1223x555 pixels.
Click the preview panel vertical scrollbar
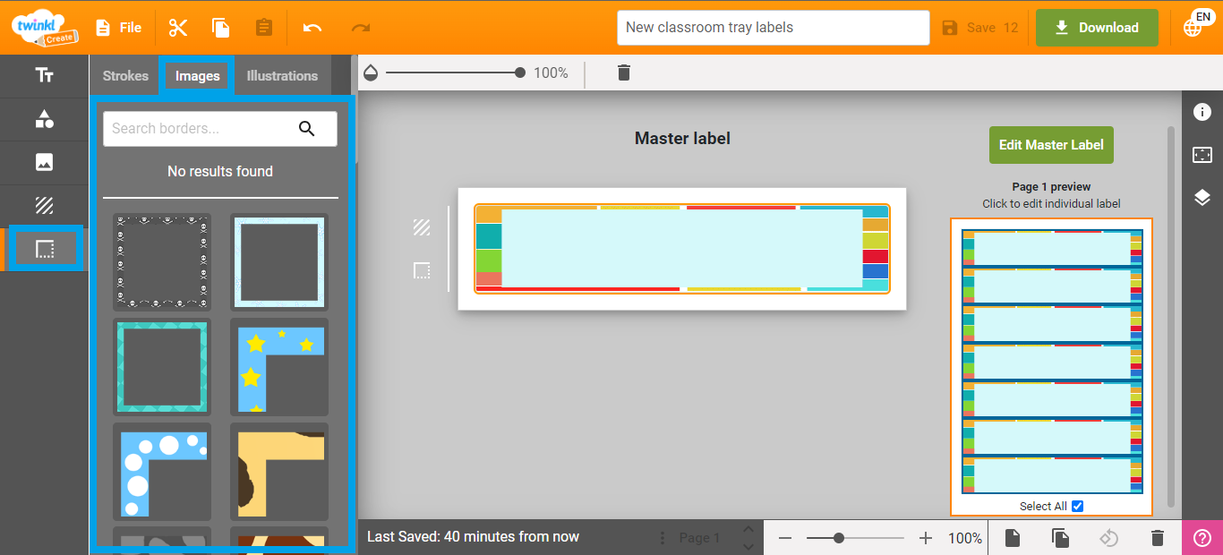[1170, 315]
